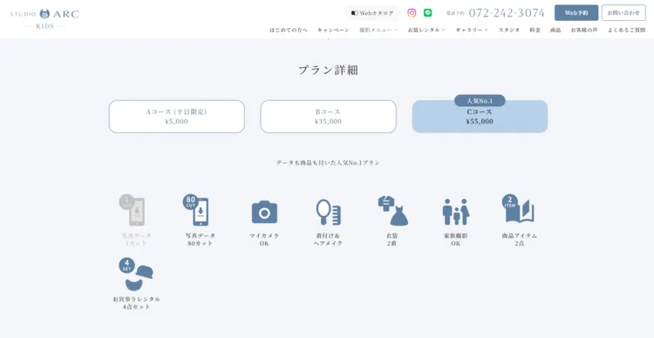Image resolution: width=654 pixels, height=338 pixels.
Task: Click the 衣装 2着 dress icon
Action: pos(392,211)
